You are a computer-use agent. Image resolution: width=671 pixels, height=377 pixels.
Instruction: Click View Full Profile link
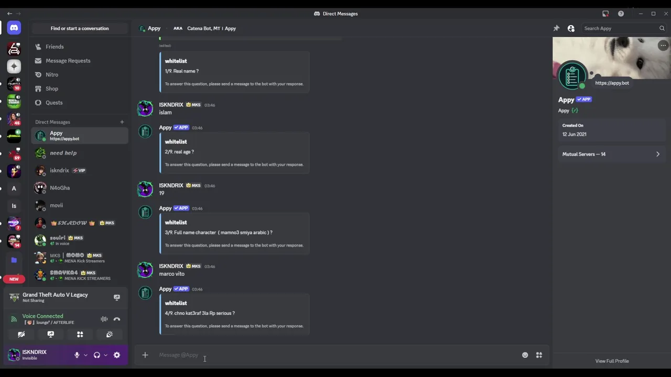click(x=612, y=361)
